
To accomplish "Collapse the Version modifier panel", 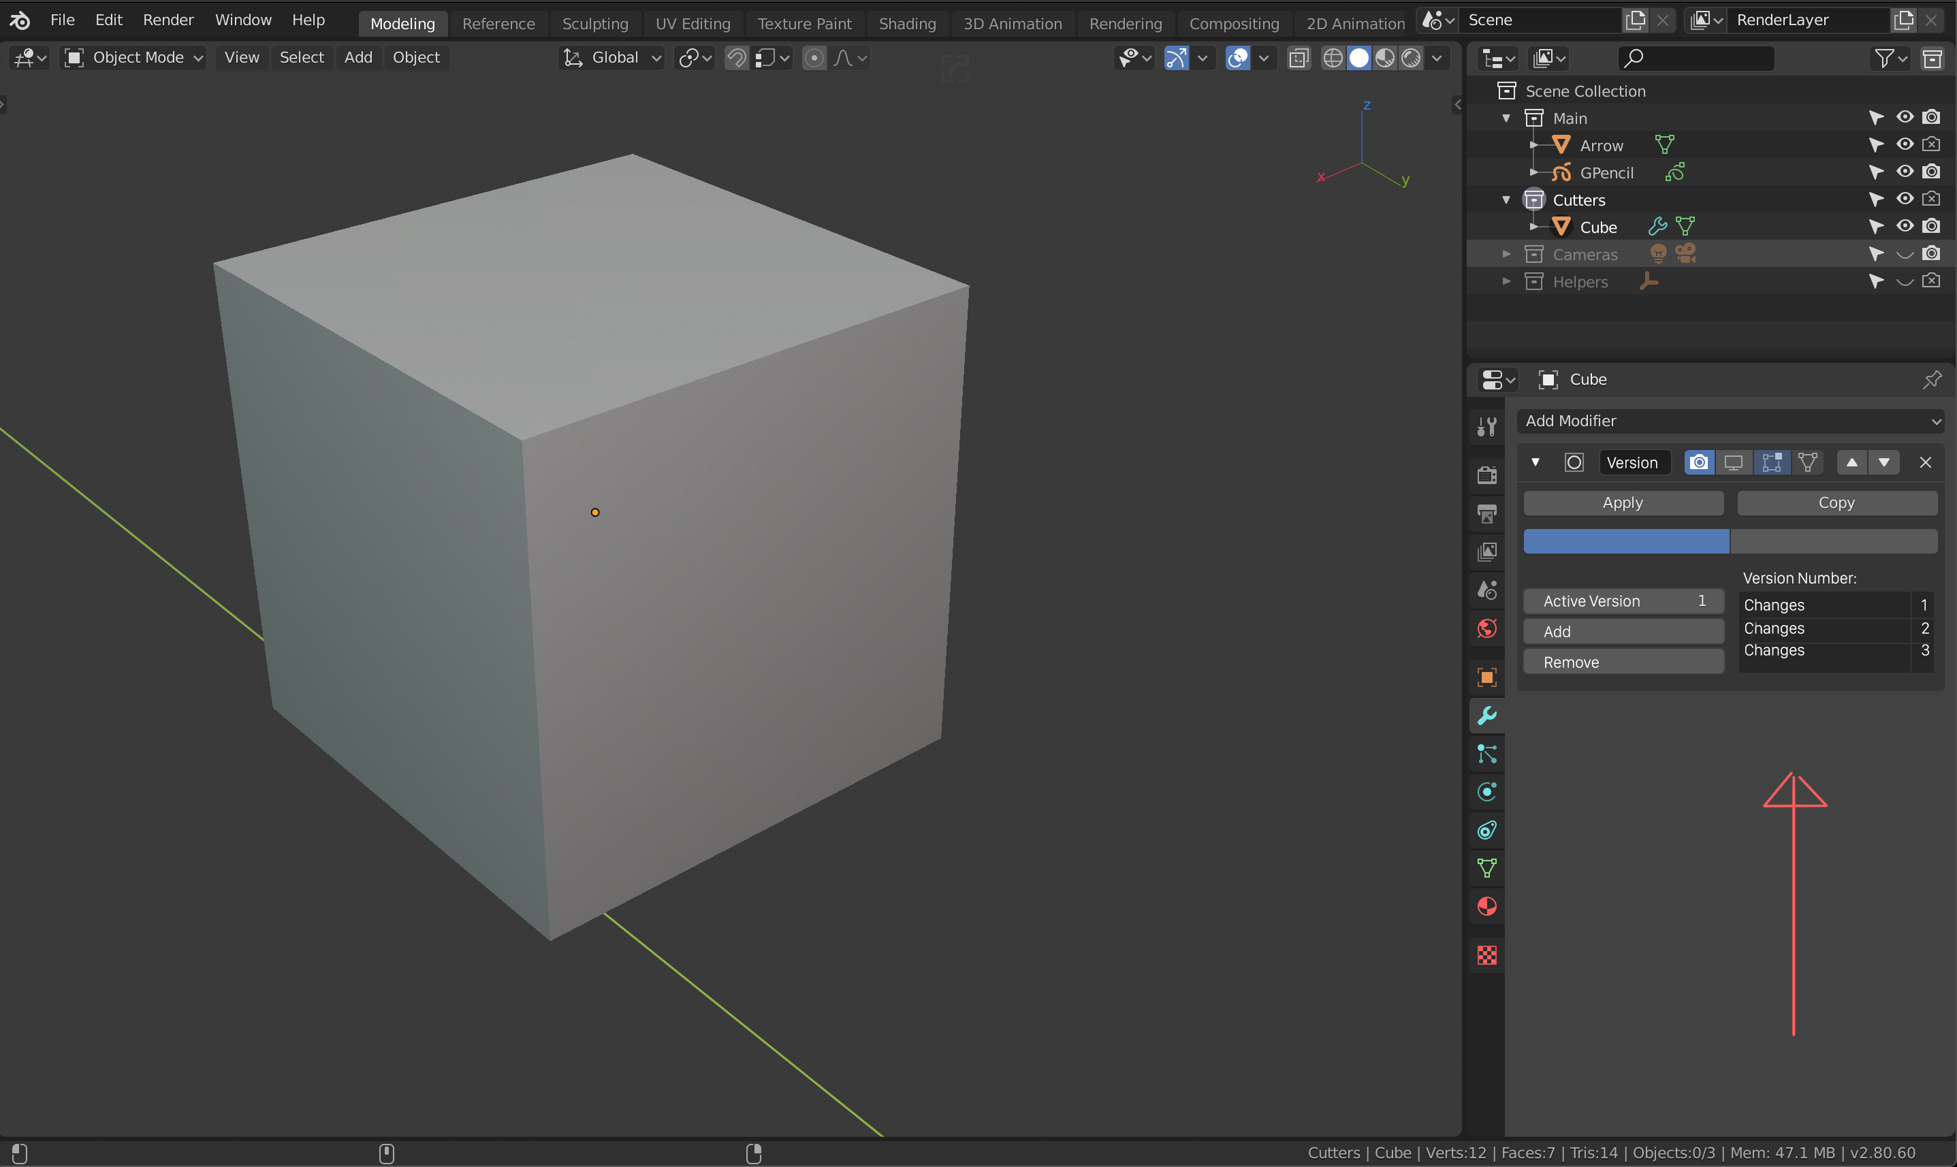I will (x=1535, y=462).
